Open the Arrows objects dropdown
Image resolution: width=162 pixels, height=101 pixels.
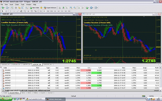coord(36,11)
